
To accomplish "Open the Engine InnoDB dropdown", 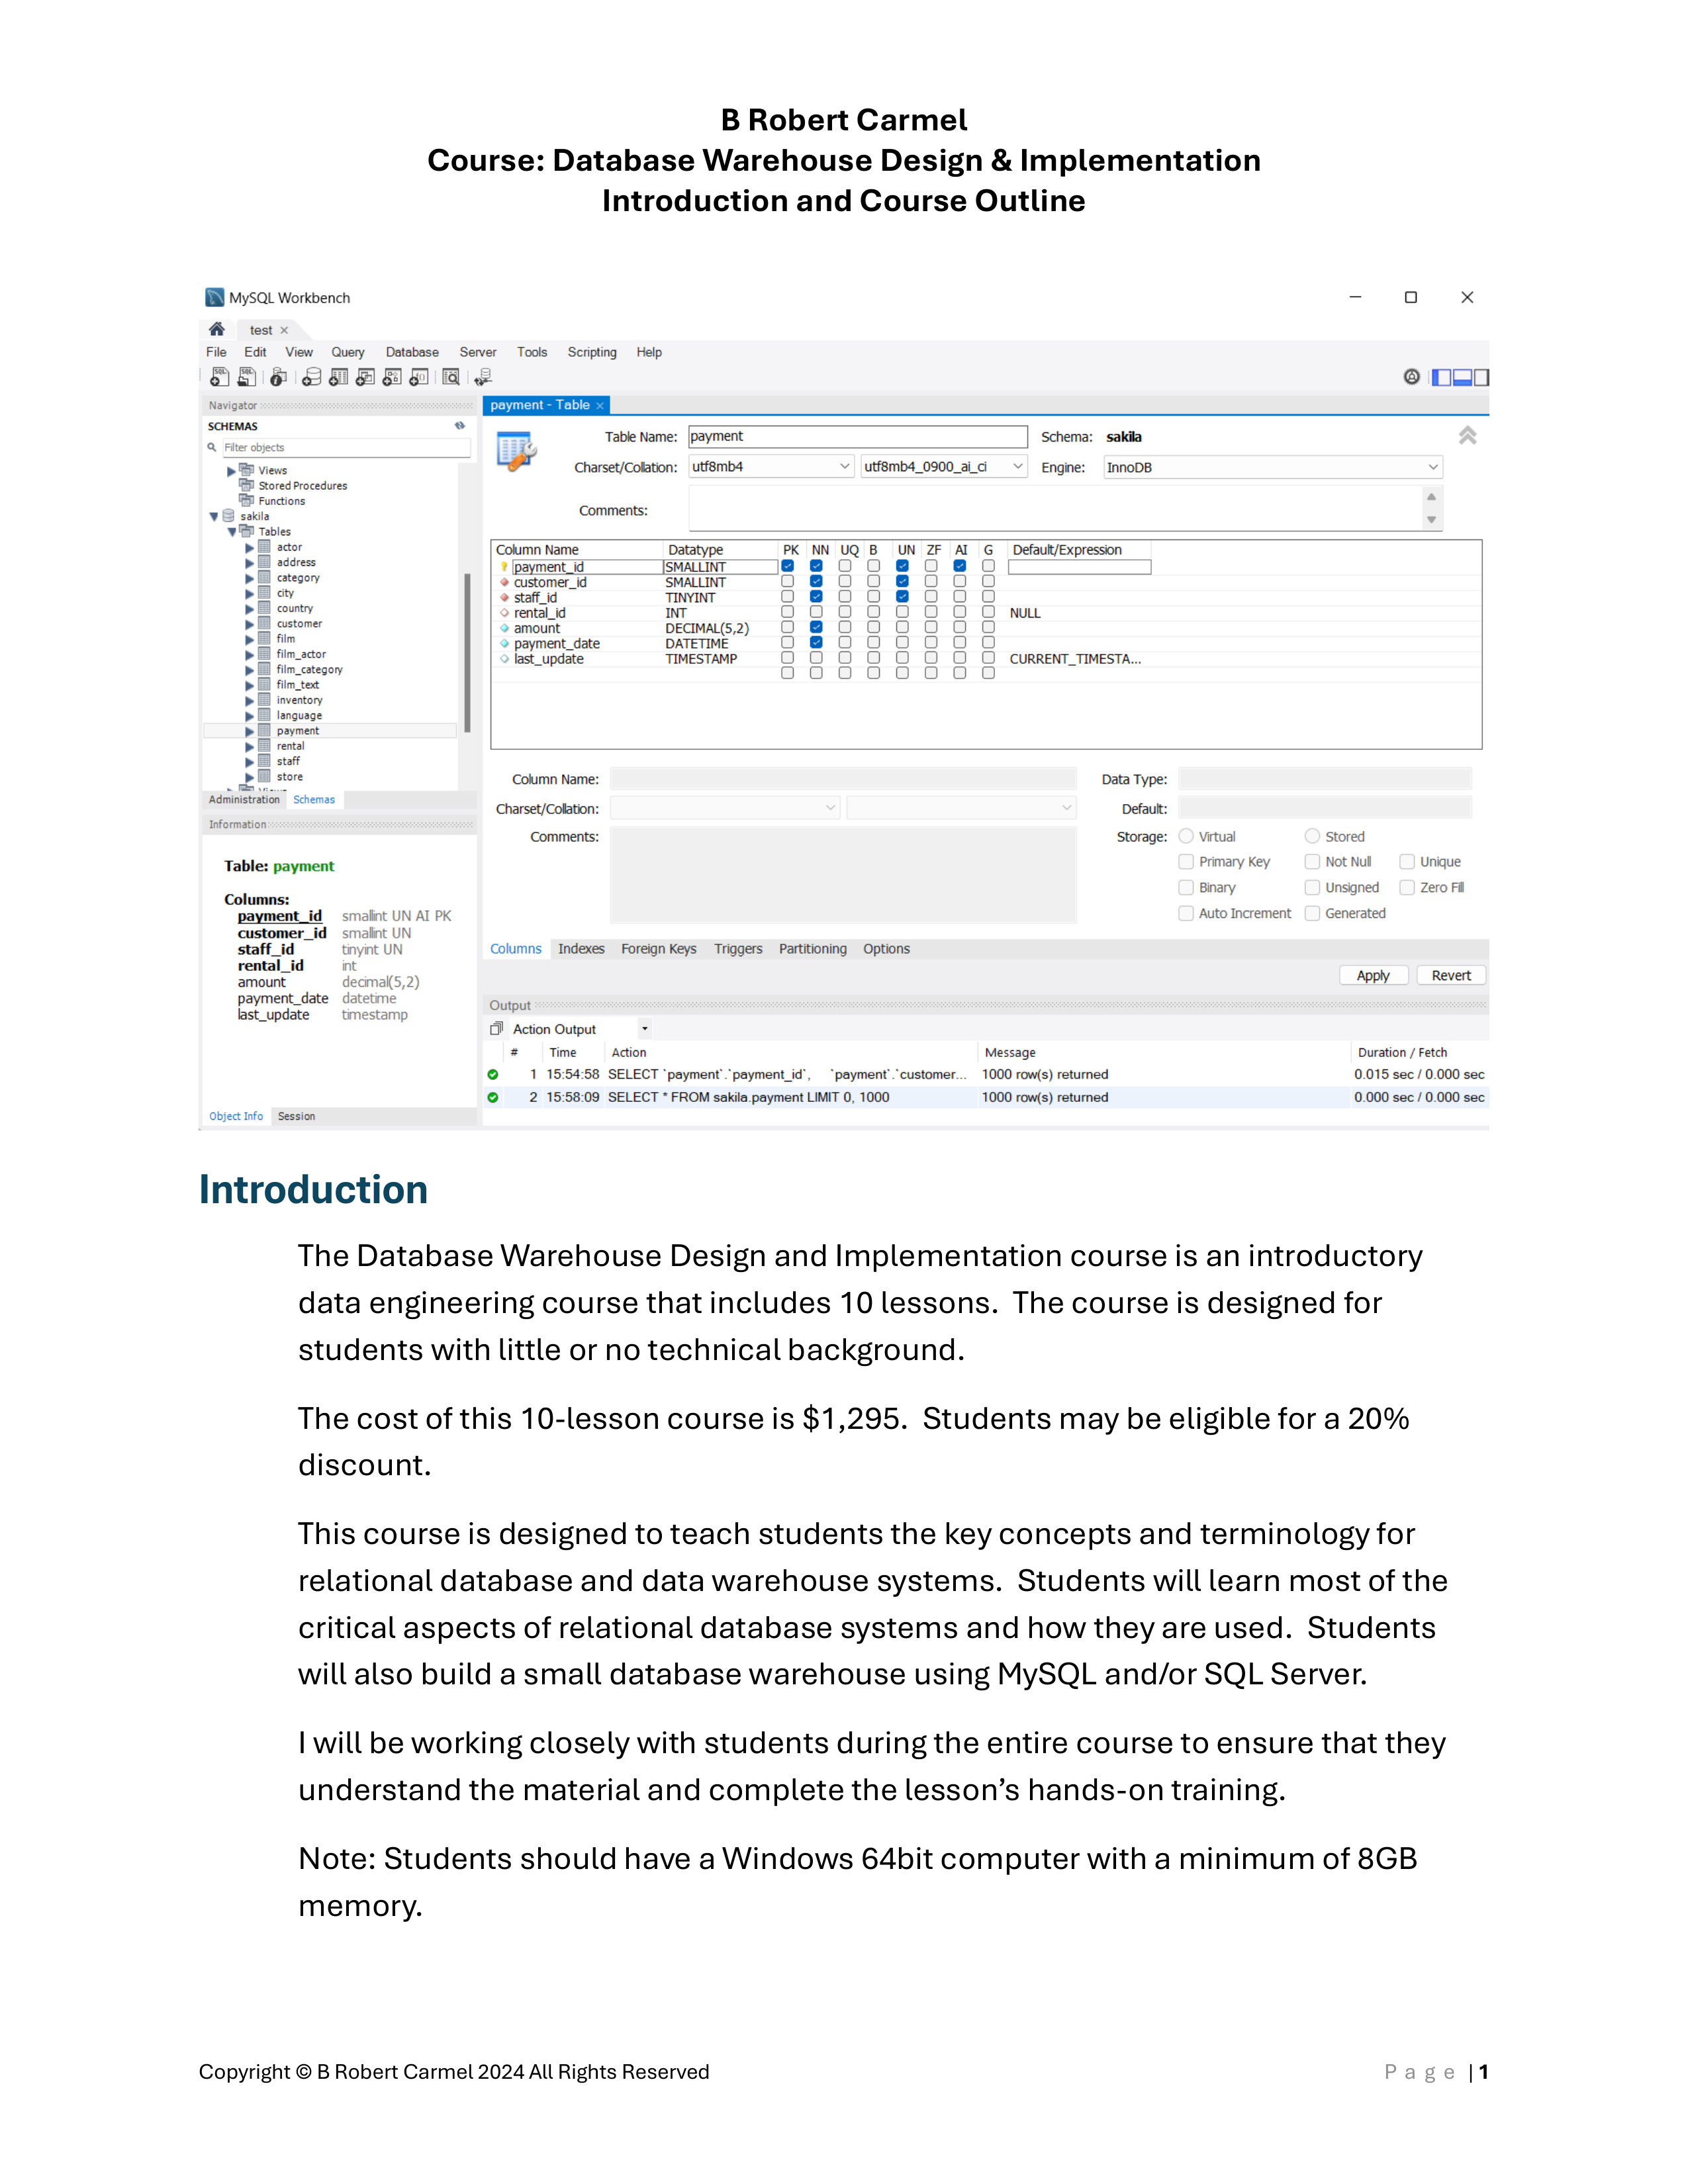I will click(1432, 467).
